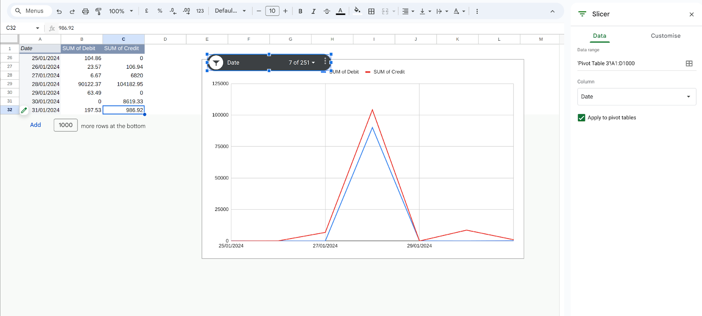Select cell with value 197.53

(82, 110)
